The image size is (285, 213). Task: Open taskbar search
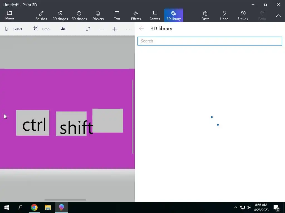[x=20, y=207]
